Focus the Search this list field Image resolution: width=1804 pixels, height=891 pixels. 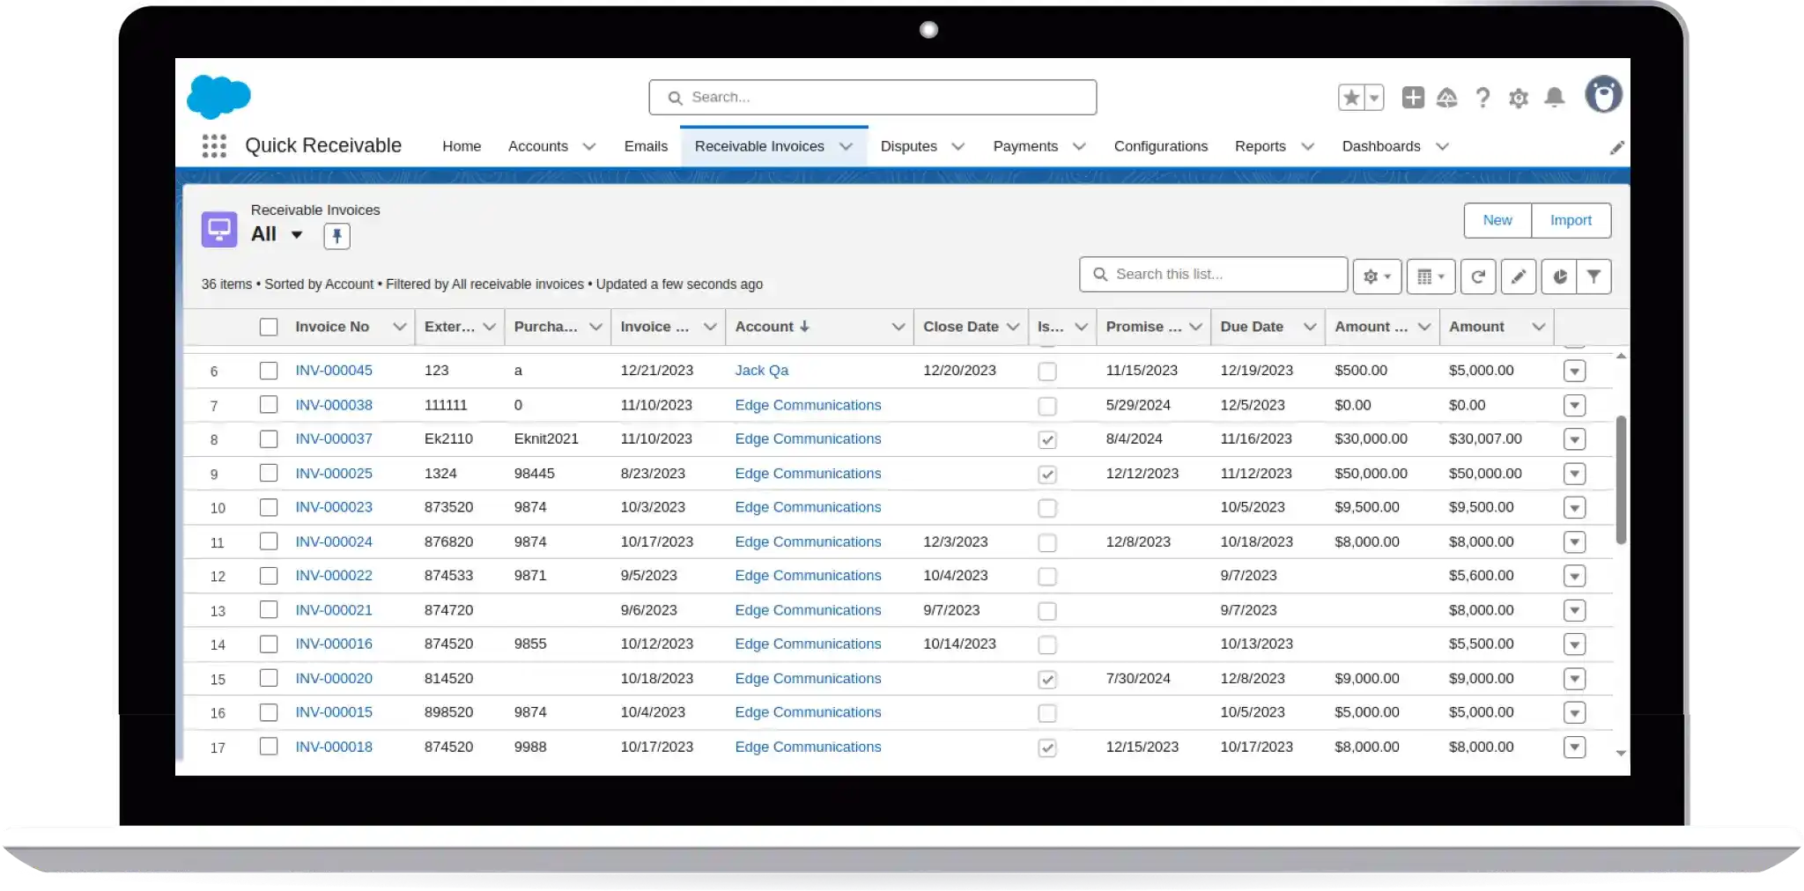click(x=1213, y=275)
